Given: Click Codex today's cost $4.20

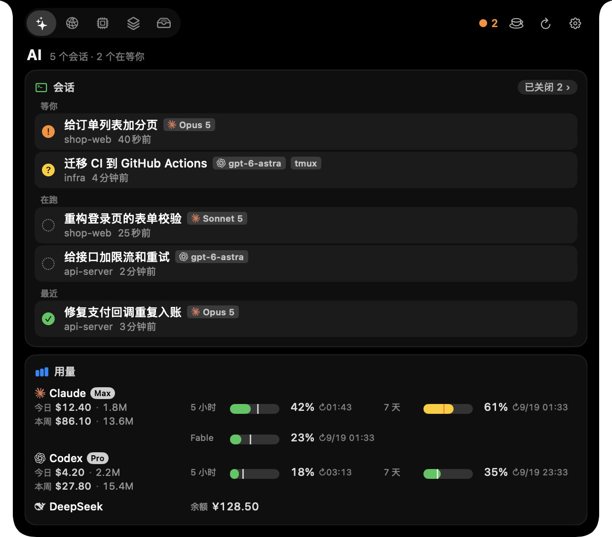Looking at the screenshot, I should pos(70,472).
